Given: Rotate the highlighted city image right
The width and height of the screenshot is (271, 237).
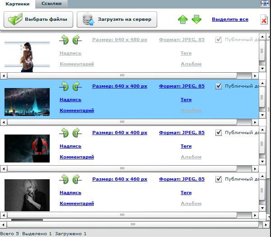Looking at the screenshot, I should pyautogui.click(x=77, y=86).
